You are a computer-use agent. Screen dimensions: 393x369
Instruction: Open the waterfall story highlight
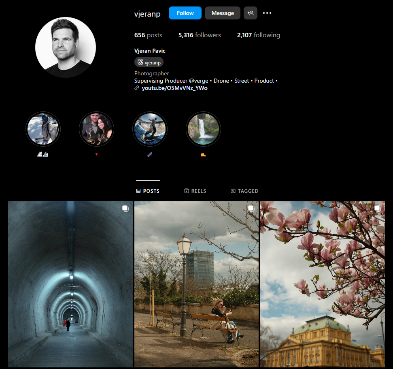pyautogui.click(x=203, y=129)
